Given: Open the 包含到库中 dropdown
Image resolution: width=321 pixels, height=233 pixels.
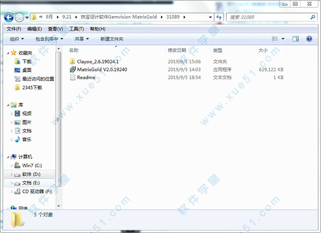Looking at the screenshot, I should click(49, 39).
